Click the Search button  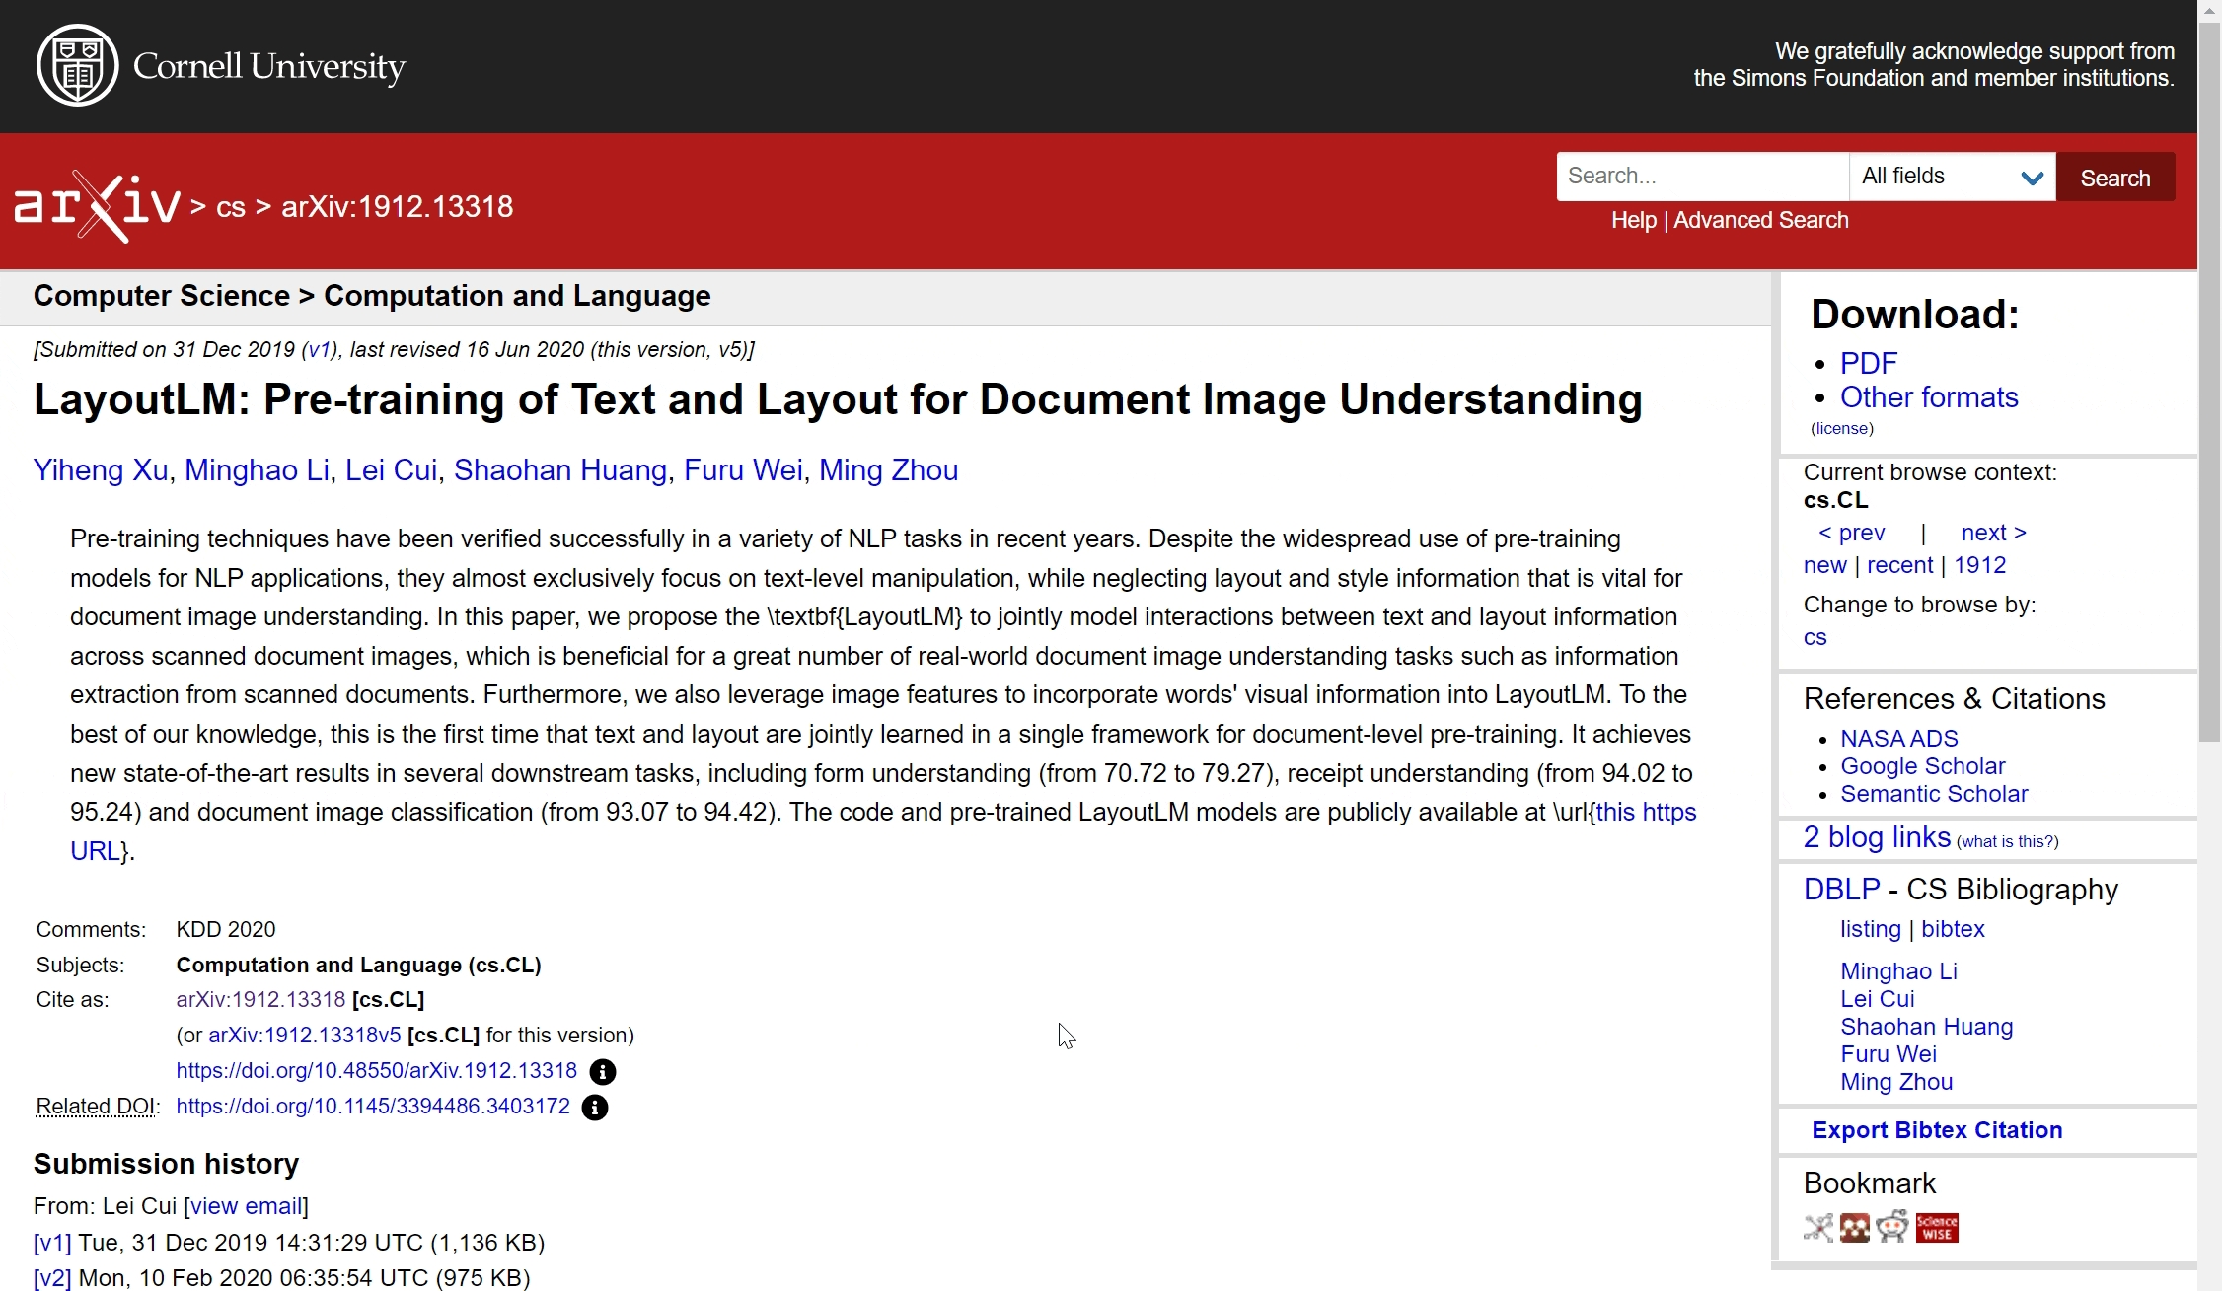coord(2114,178)
